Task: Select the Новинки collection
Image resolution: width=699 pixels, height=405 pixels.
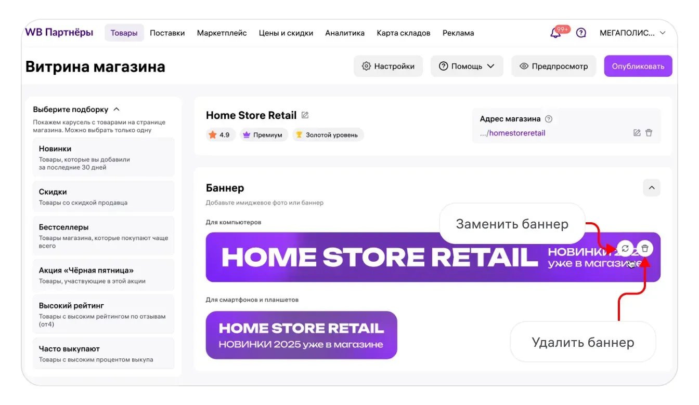Action: (x=103, y=157)
